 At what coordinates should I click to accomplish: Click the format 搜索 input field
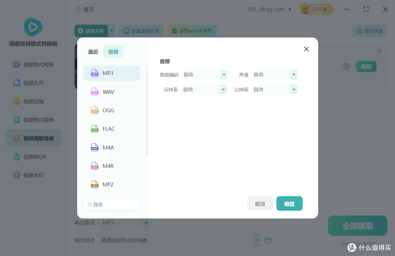(112, 204)
